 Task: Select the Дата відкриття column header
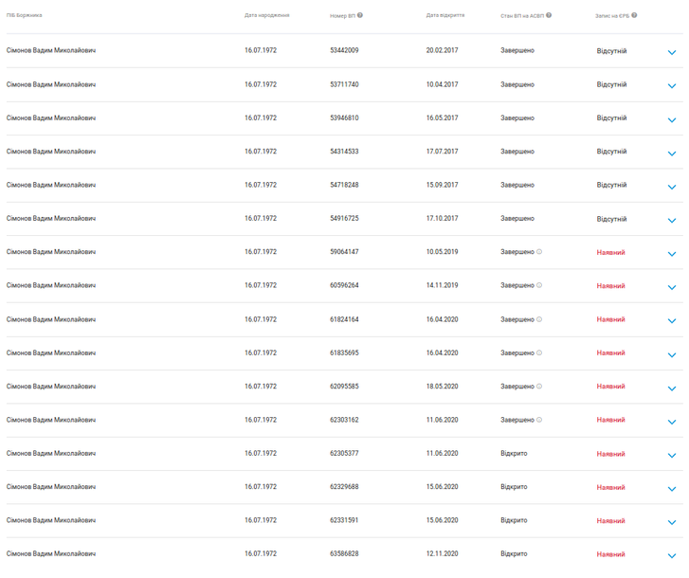(445, 15)
